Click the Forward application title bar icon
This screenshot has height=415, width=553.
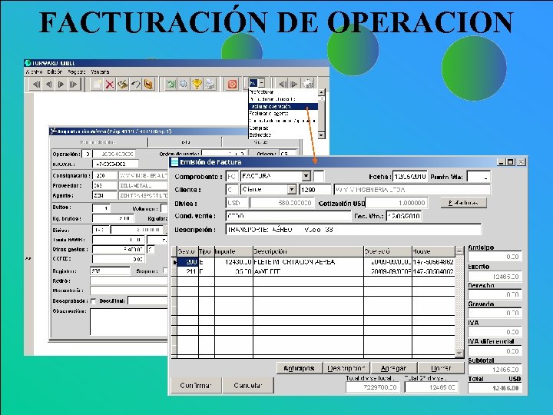coord(28,63)
